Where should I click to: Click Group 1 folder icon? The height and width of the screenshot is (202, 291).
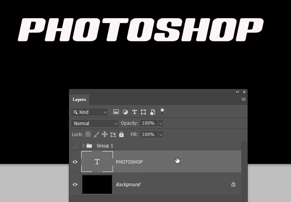tap(89, 146)
